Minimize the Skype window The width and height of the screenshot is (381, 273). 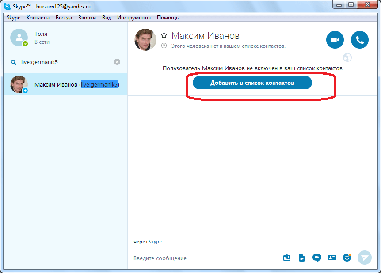(339, 5)
